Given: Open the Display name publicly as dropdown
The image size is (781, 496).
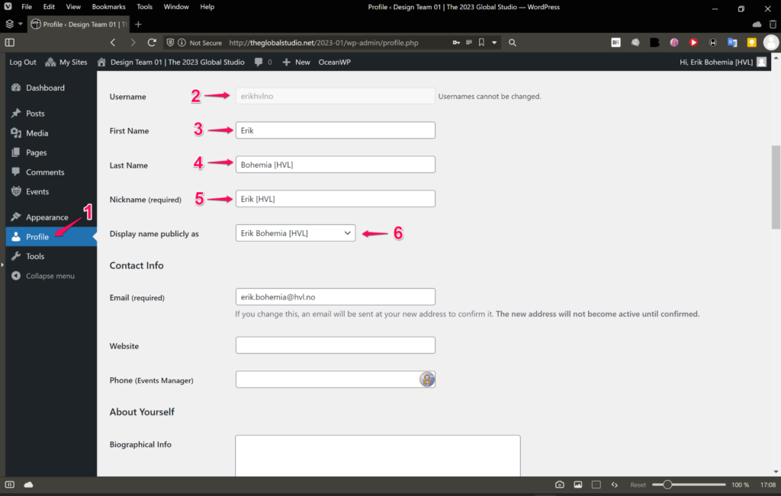Looking at the screenshot, I should click(295, 233).
